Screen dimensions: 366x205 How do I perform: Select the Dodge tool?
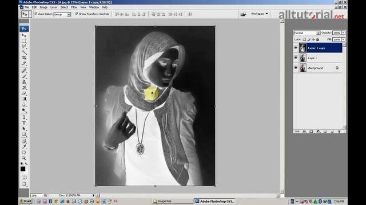[x=24, y=110]
